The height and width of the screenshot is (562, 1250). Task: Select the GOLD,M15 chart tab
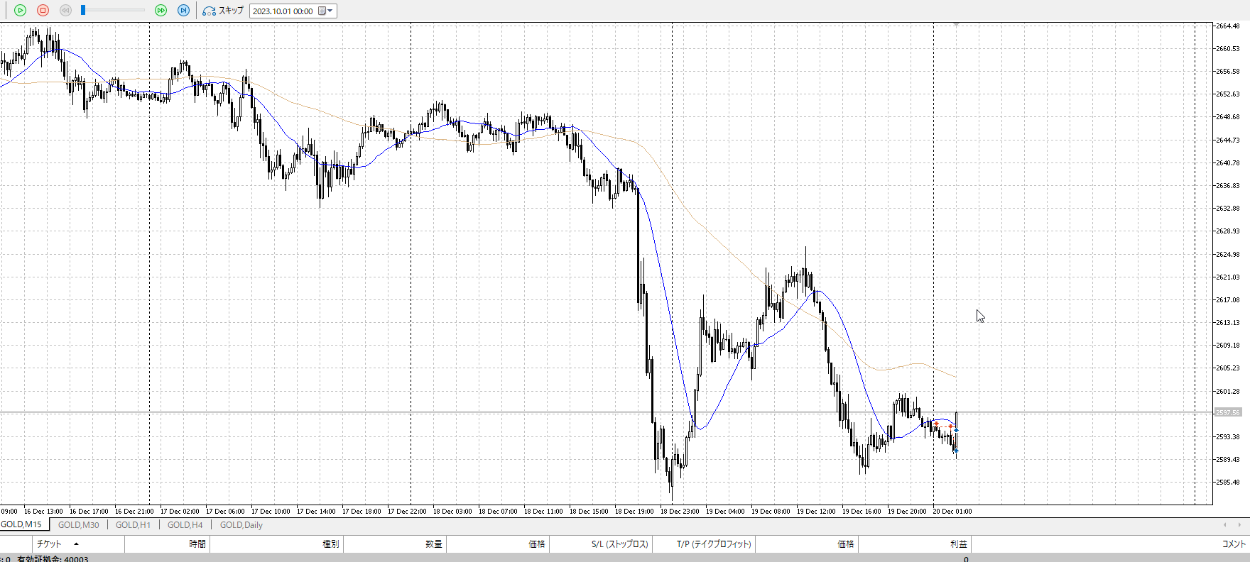click(x=21, y=524)
